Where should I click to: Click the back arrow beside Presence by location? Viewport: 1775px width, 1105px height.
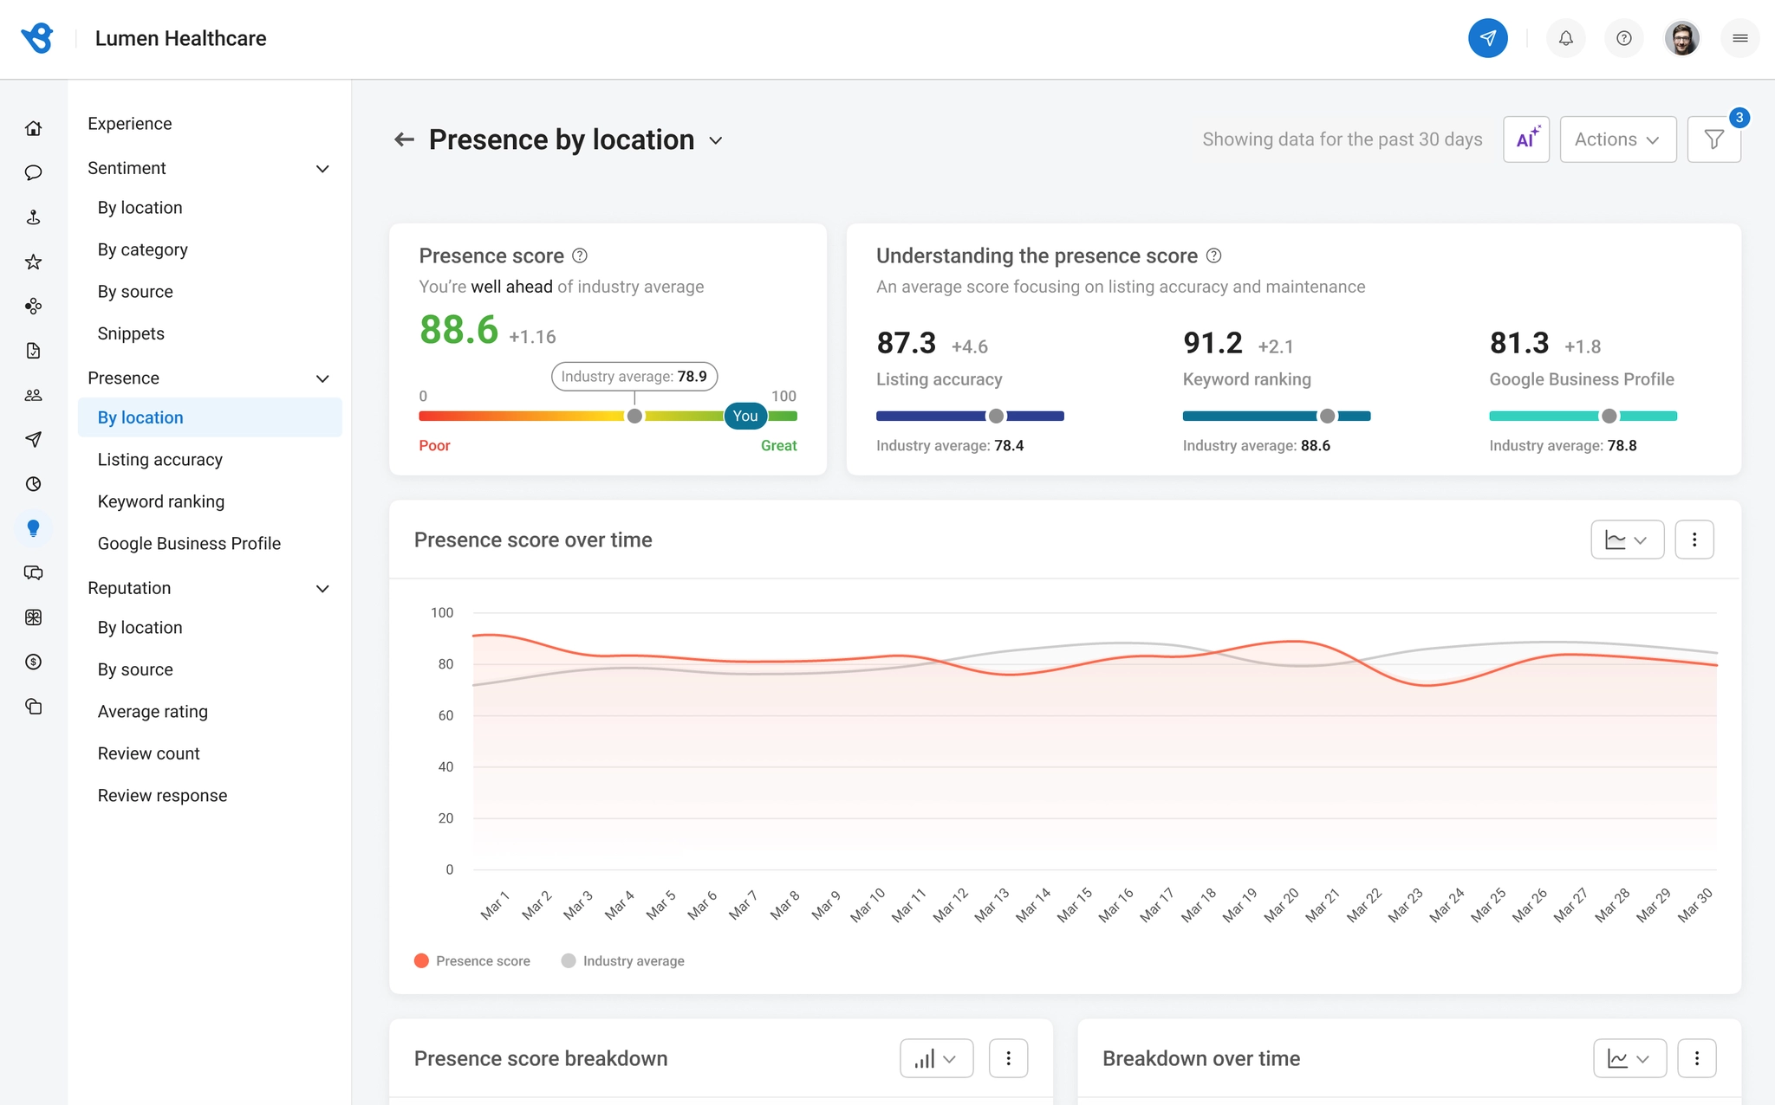[404, 139]
